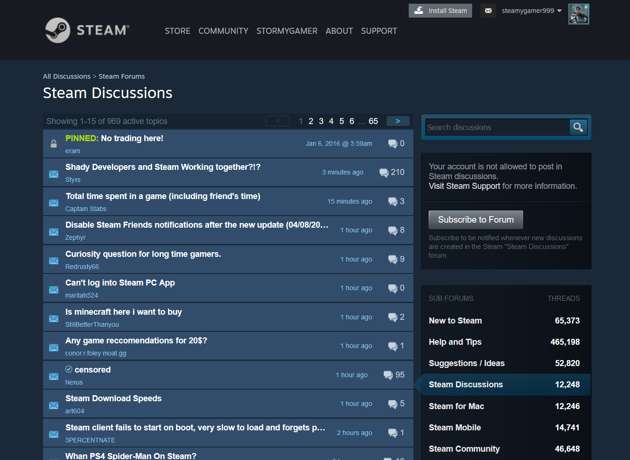630x460 pixels.
Task: Click Install Steam button
Action: click(x=440, y=11)
